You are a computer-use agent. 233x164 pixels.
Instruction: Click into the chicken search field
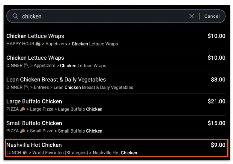(102, 16)
